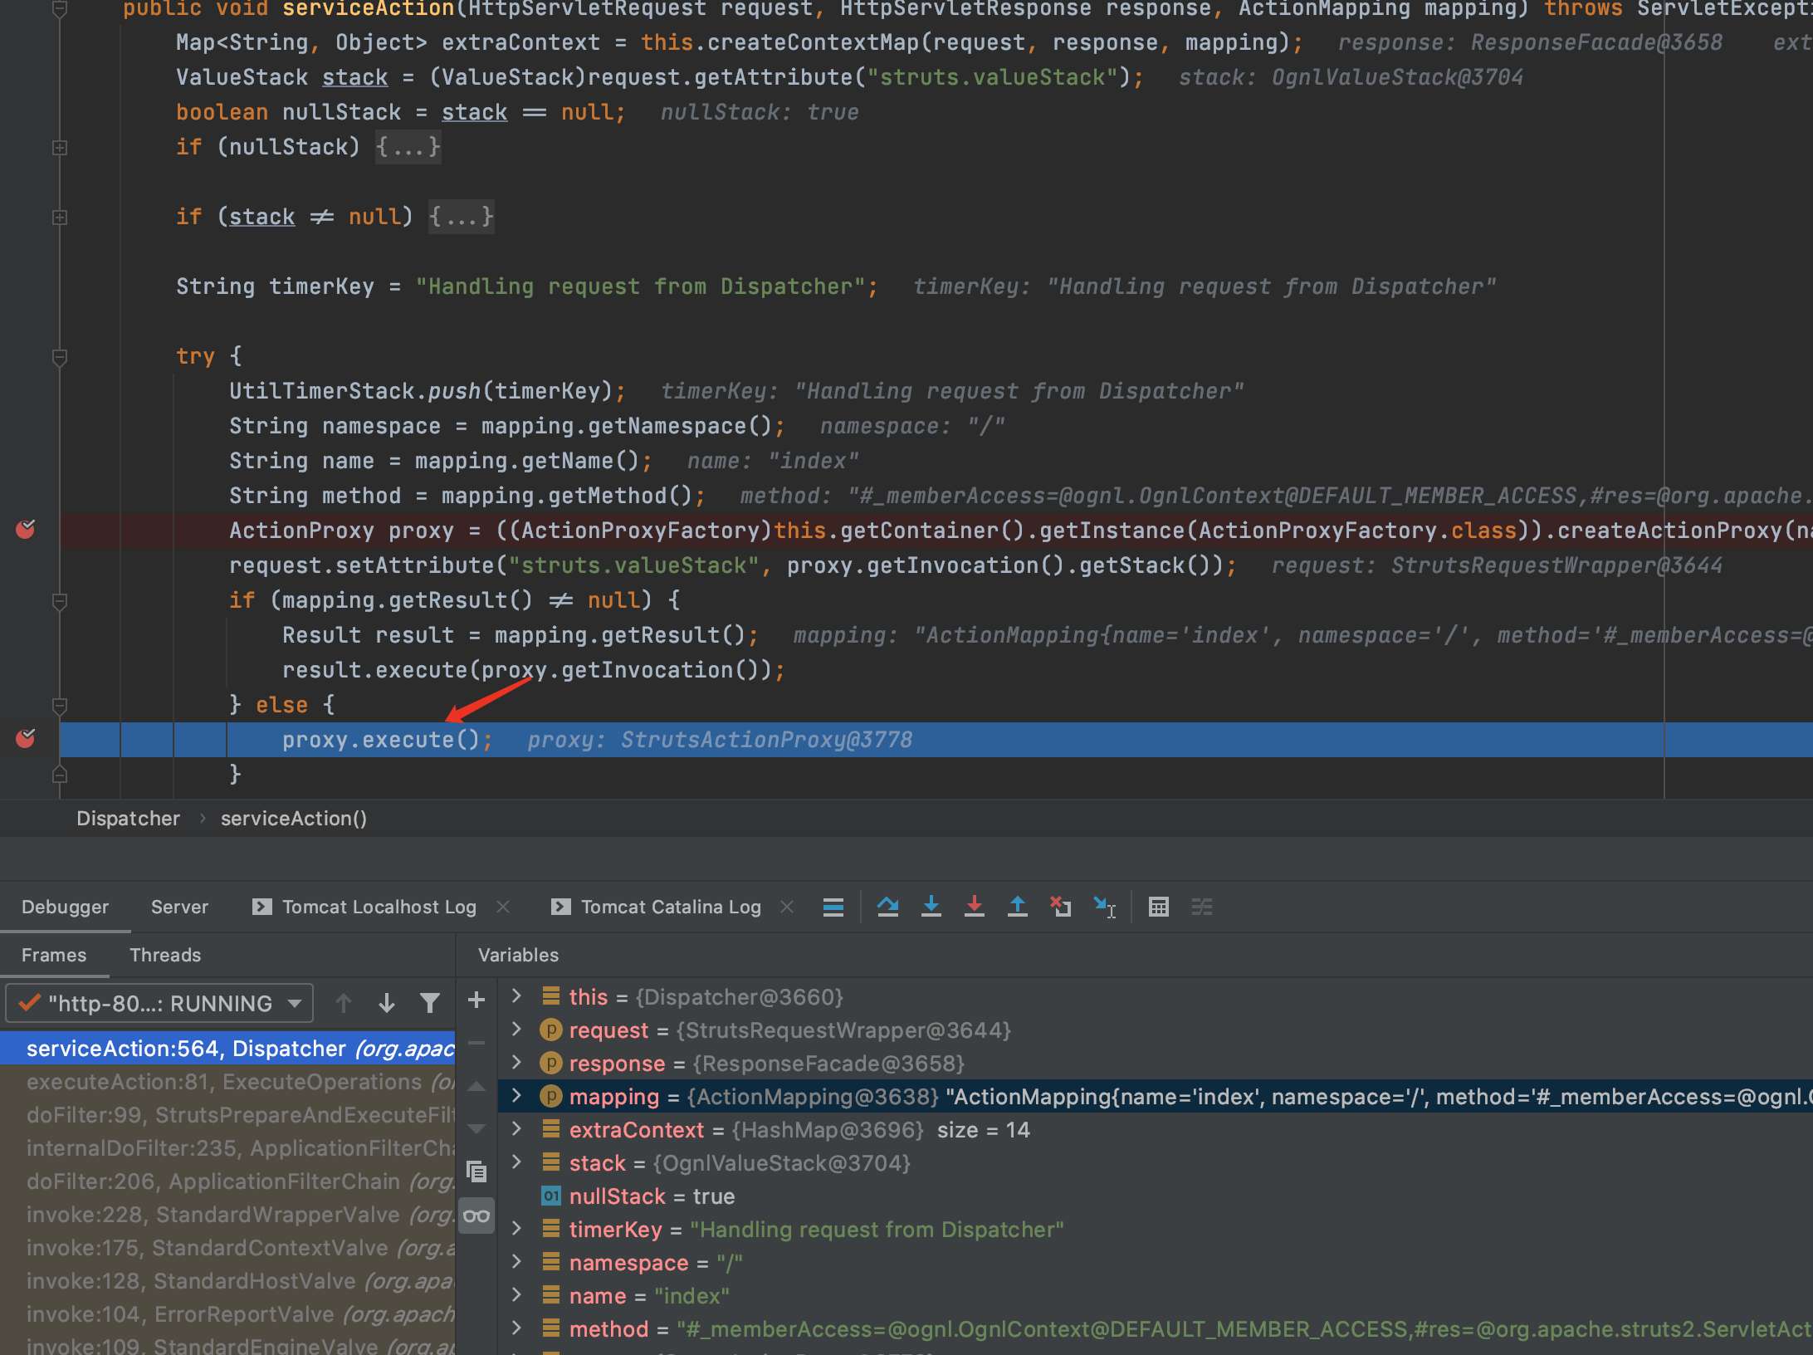1813x1355 pixels.
Task: Add a new watch with plus icon
Action: 476,1000
